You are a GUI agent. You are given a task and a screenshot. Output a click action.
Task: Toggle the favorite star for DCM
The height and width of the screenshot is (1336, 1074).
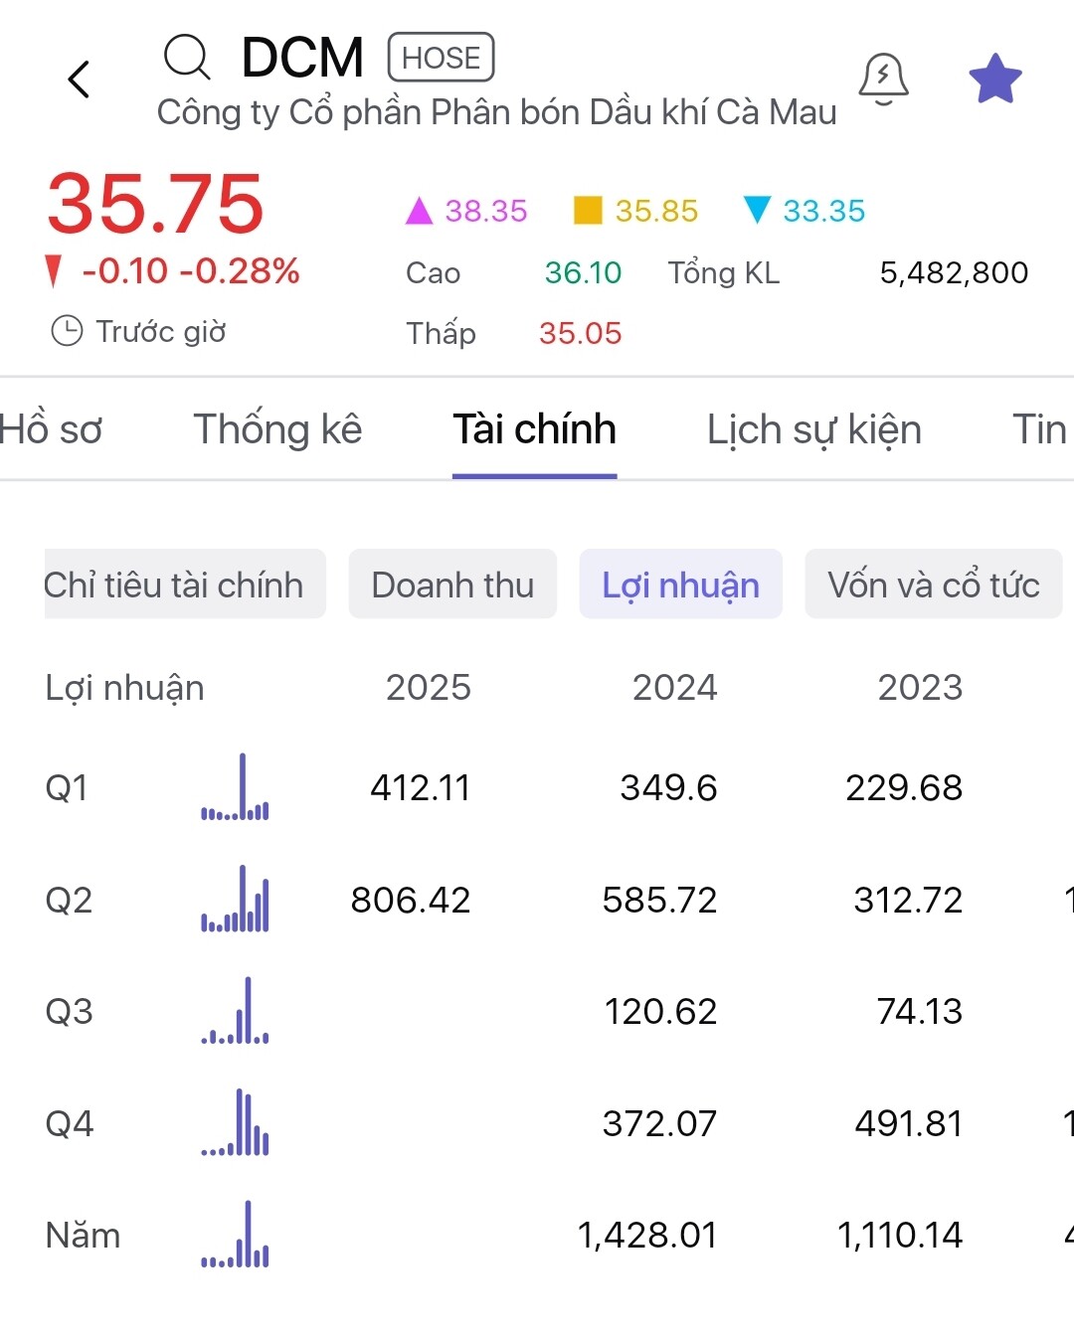[995, 80]
